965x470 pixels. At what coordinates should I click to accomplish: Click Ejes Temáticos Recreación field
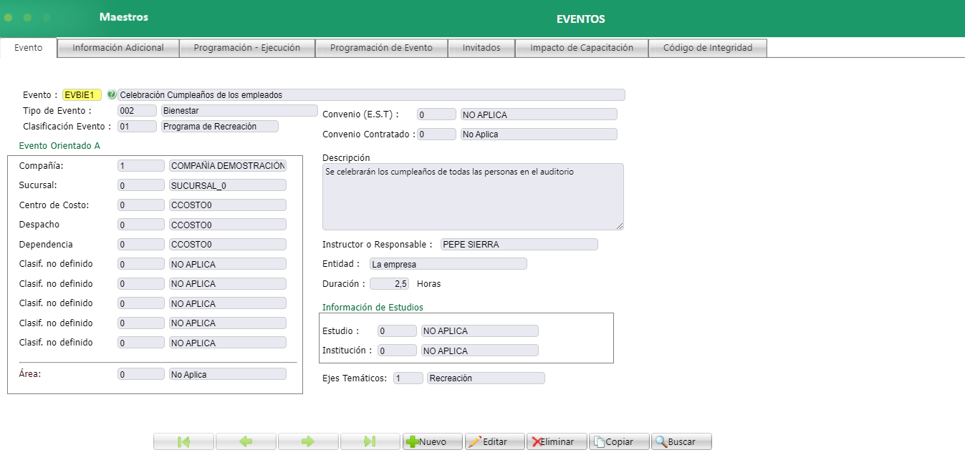[x=486, y=378]
